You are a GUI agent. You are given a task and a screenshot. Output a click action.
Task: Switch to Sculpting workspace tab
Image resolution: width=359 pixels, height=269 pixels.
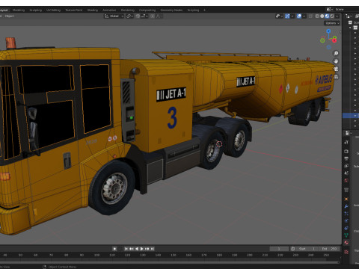[36, 10]
